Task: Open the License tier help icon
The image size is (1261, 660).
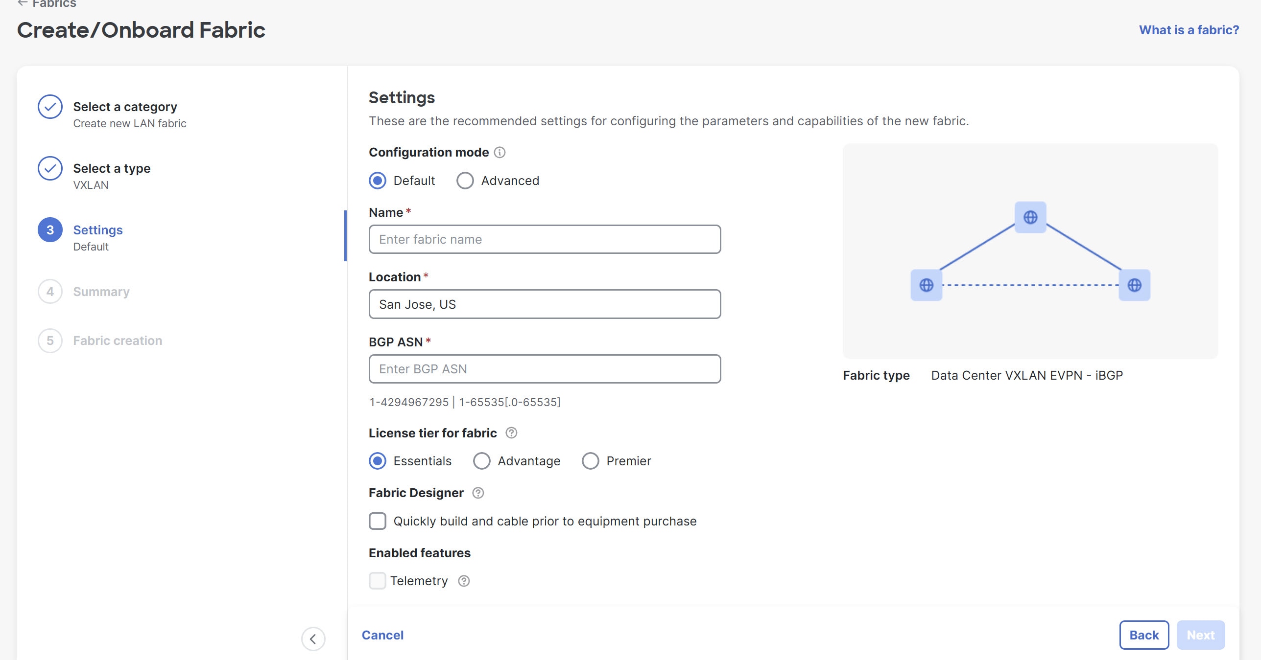Action: tap(511, 433)
